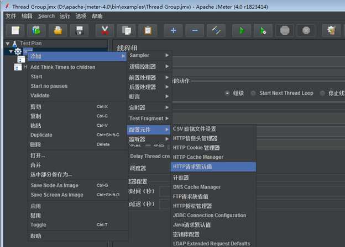Click the Test Plan flask icon
The height and width of the screenshot is (247, 345).
coord(15,44)
